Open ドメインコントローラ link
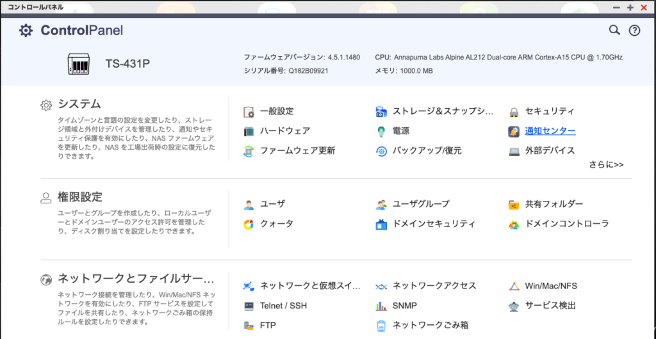 [566, 224]
